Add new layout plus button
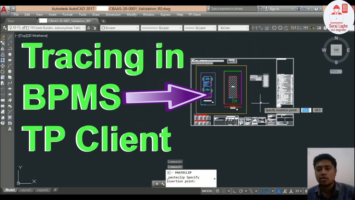The width and height of the screenshot is (355, 200). point(55,190)
